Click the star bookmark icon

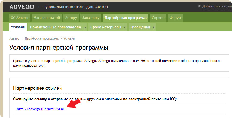199,6
